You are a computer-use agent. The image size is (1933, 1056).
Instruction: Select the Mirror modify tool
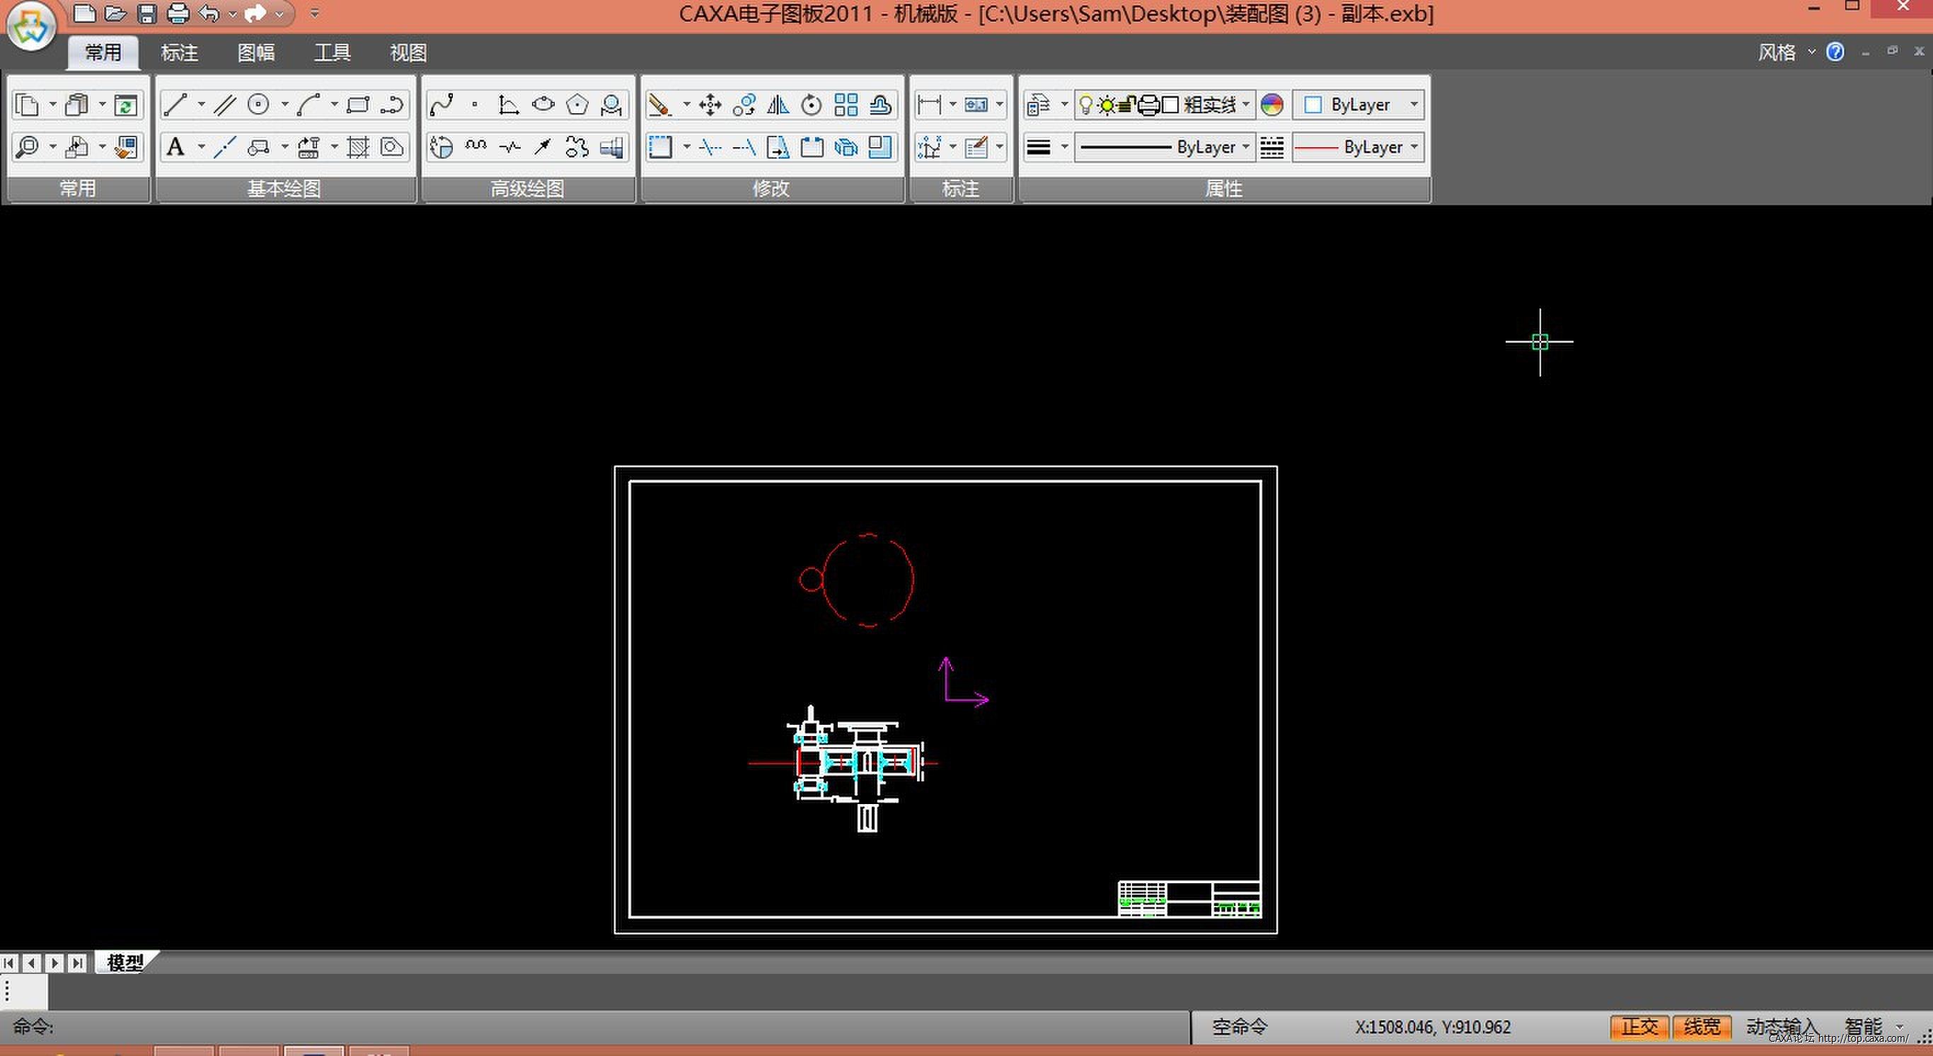pyautogui.click(x=778, y=104)
